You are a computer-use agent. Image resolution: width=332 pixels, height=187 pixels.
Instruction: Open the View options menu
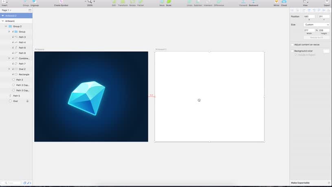point(305,2)
